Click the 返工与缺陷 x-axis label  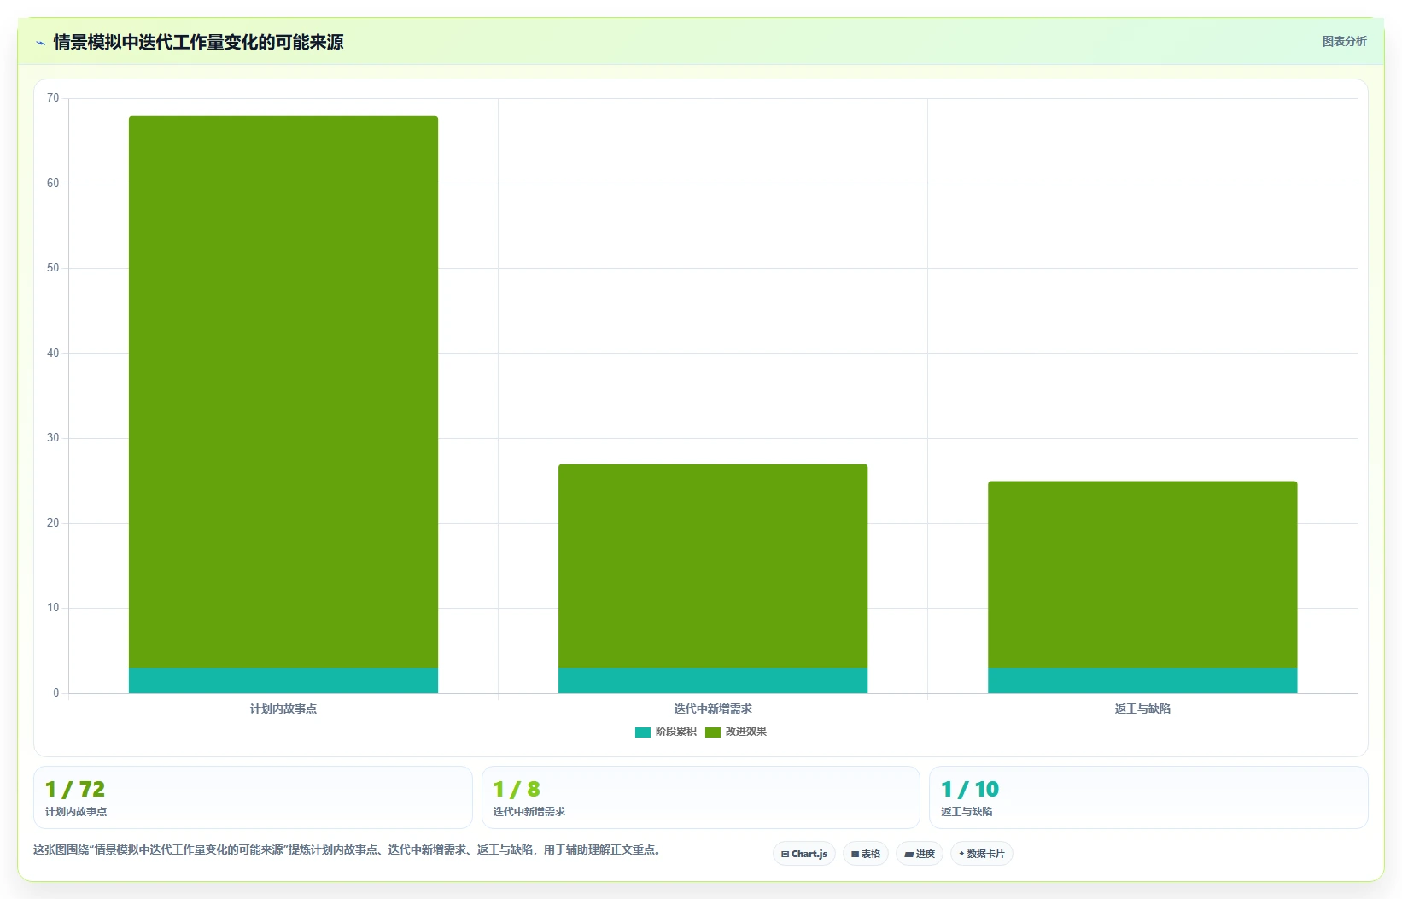pyautogui.click(x=1142, y=709)
